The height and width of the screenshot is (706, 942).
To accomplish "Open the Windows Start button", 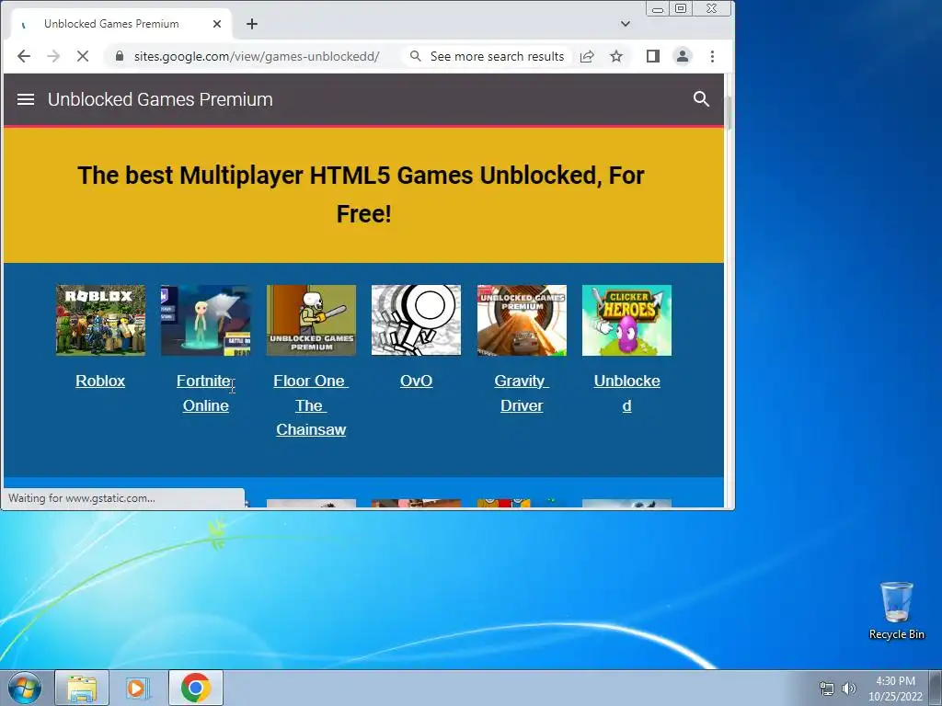I will click(x=25, y=688).
